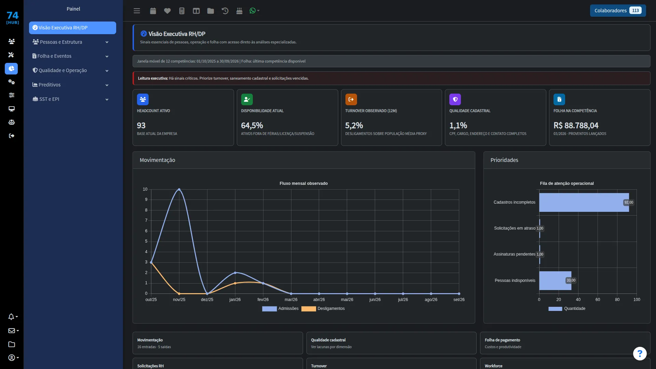Open the tools wrench icon in left rail
Viewport: 656px width, 369px height.
[x=11, y=55]
